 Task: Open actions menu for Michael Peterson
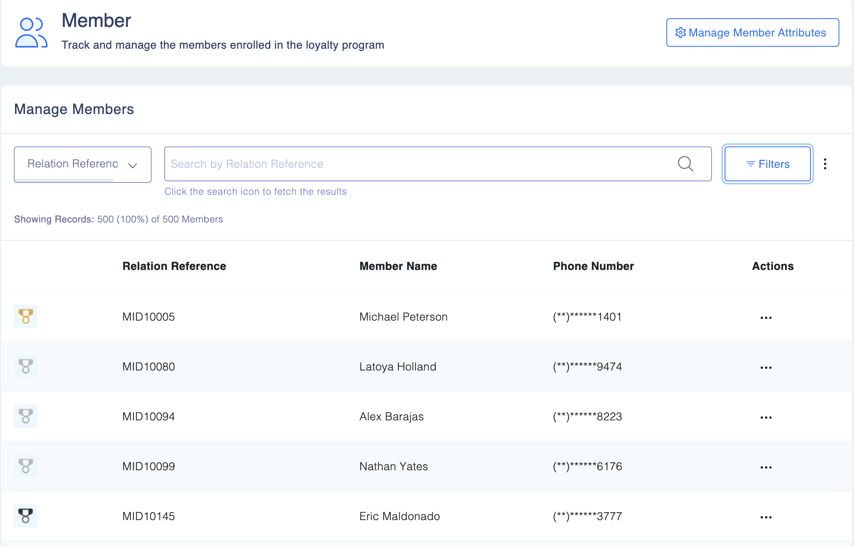point(766,318)
